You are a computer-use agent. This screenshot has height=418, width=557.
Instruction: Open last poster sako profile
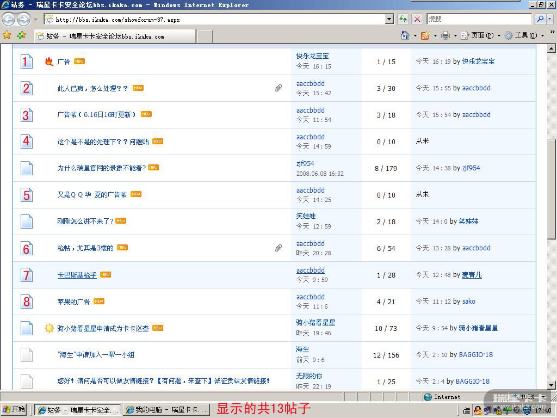click(469, 302)
